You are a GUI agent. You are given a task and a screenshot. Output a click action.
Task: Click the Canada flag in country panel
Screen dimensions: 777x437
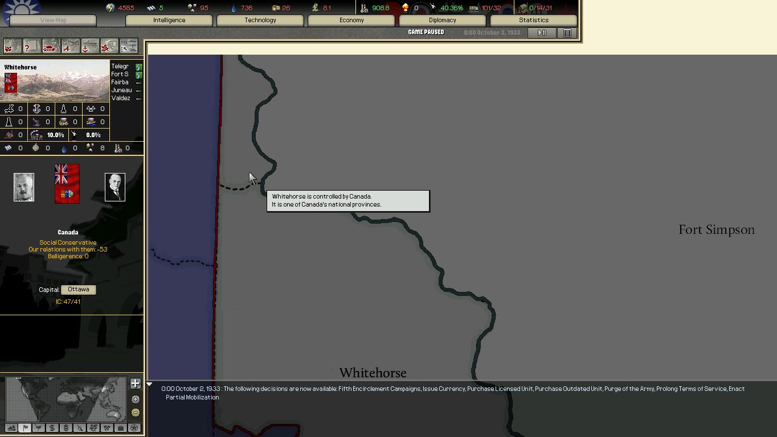coord(67,184)
